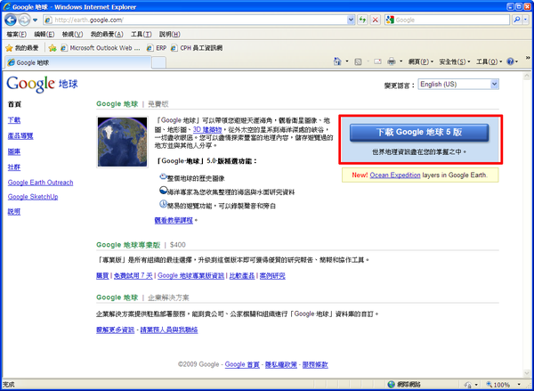Open the 工具(O) command bar menu
The image size is (534, 391).
coord(489,61)
